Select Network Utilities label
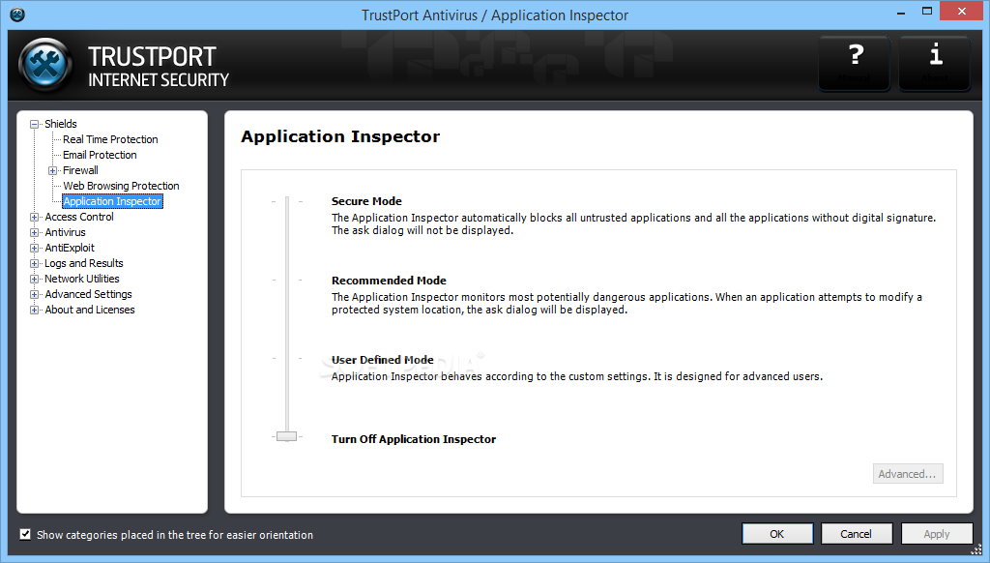990x563 pixels. [x=82, y=279]
